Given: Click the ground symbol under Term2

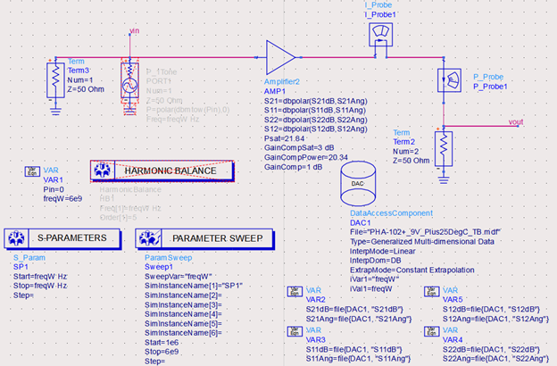Looking at the screenshot, I should point(444,179).
